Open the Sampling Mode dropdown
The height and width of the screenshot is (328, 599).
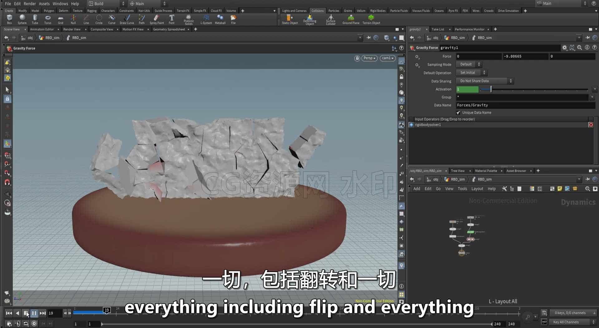(x=469, y=64)
